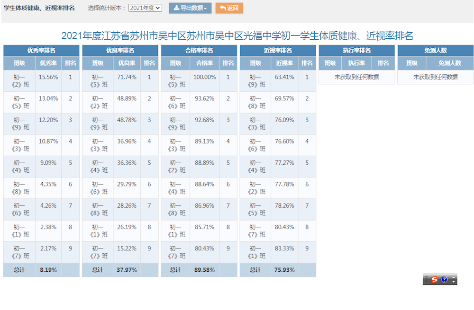Click the 优秀率 value '15.56%'
Screen dimensions: 474x310
pyautogui.click(x=48, y=77)
